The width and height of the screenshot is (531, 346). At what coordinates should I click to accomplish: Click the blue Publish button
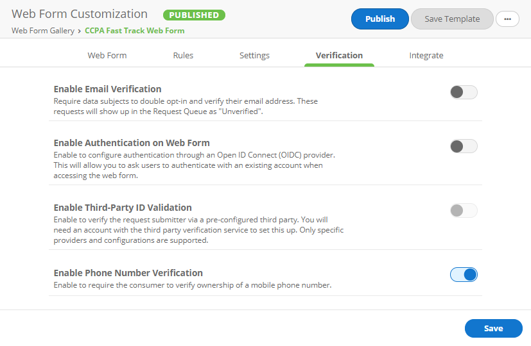[x=379, y=19]
